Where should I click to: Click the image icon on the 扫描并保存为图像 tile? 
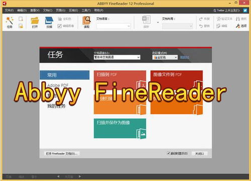(x=141, y=133)
